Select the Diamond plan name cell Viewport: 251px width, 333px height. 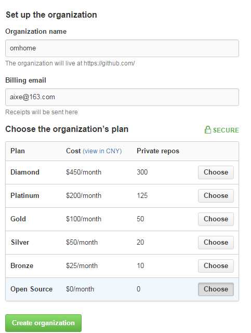25,172
